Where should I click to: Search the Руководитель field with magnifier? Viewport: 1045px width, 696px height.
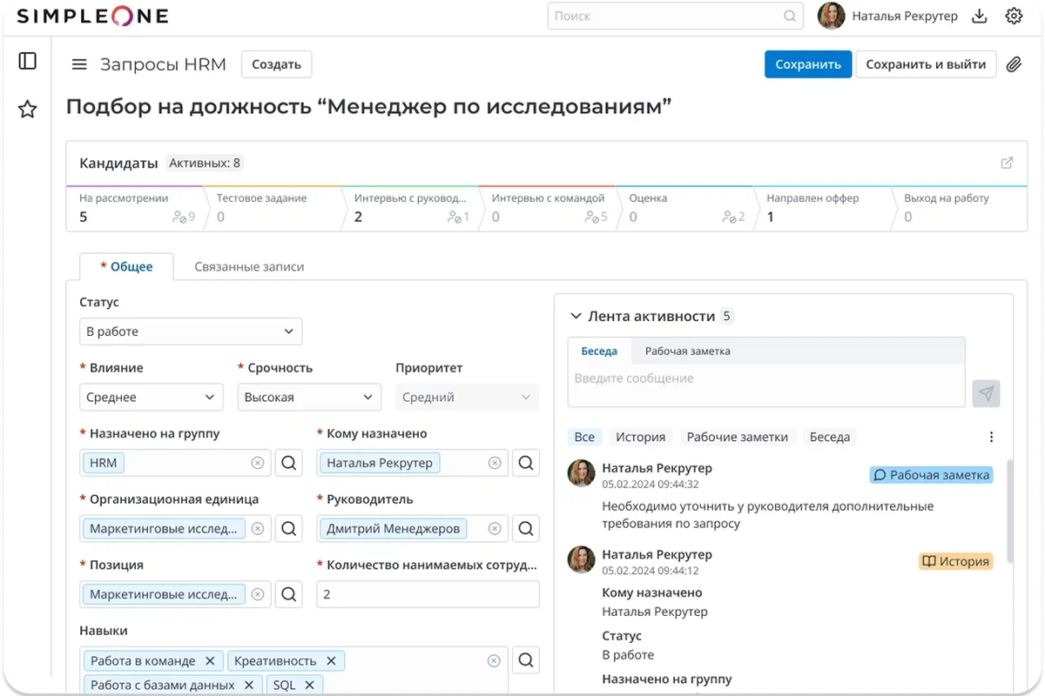pos(525,528)
